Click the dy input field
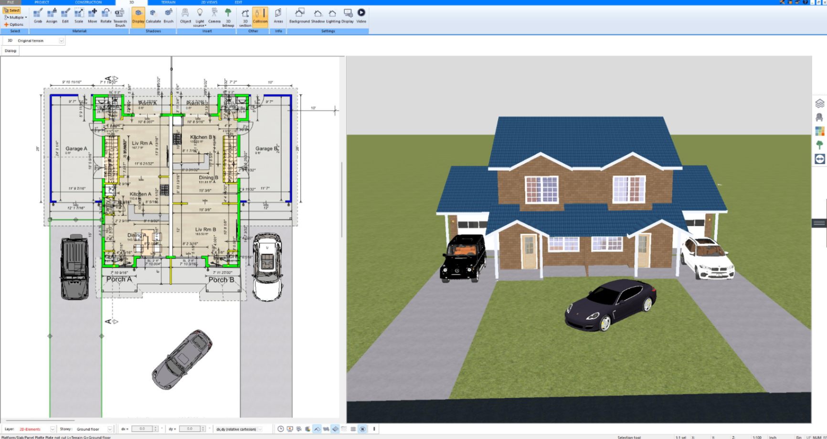827x439 pixels. [x=190, y=429]
